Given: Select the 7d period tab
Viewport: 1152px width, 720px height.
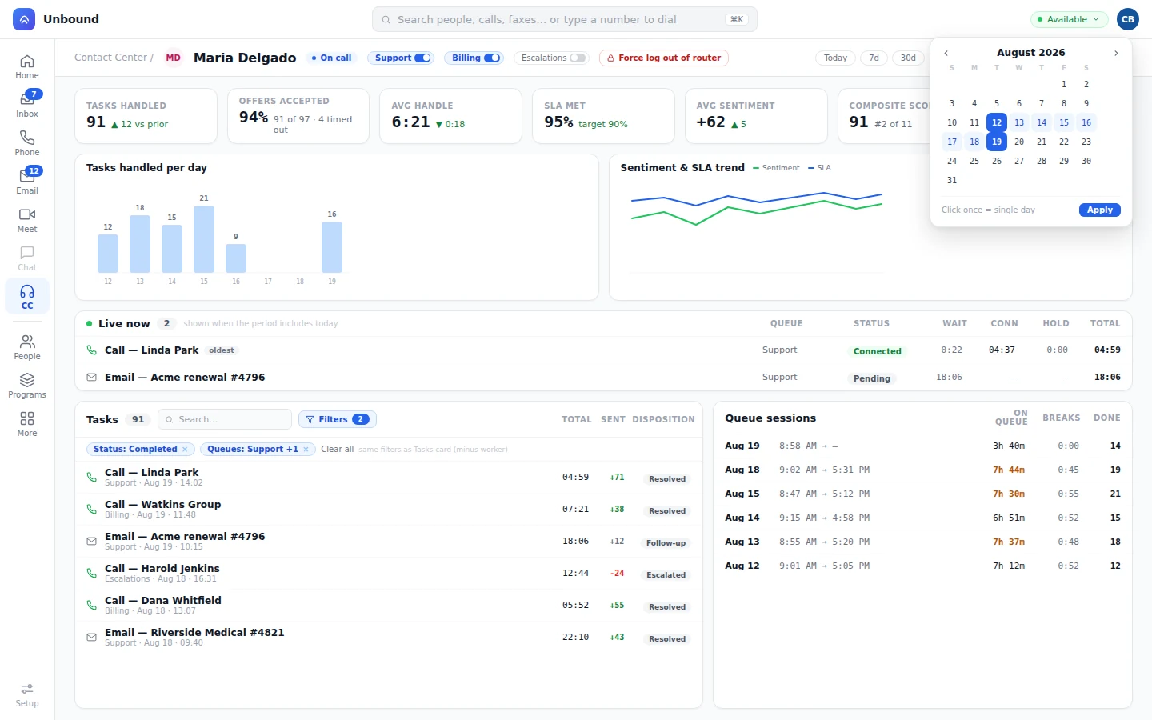Looking at the screenshot, I should 874,58.
